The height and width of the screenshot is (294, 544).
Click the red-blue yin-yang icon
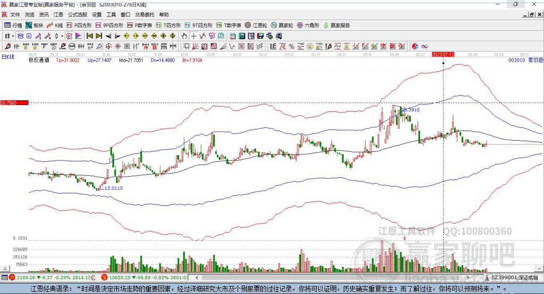tap(415, 47)
